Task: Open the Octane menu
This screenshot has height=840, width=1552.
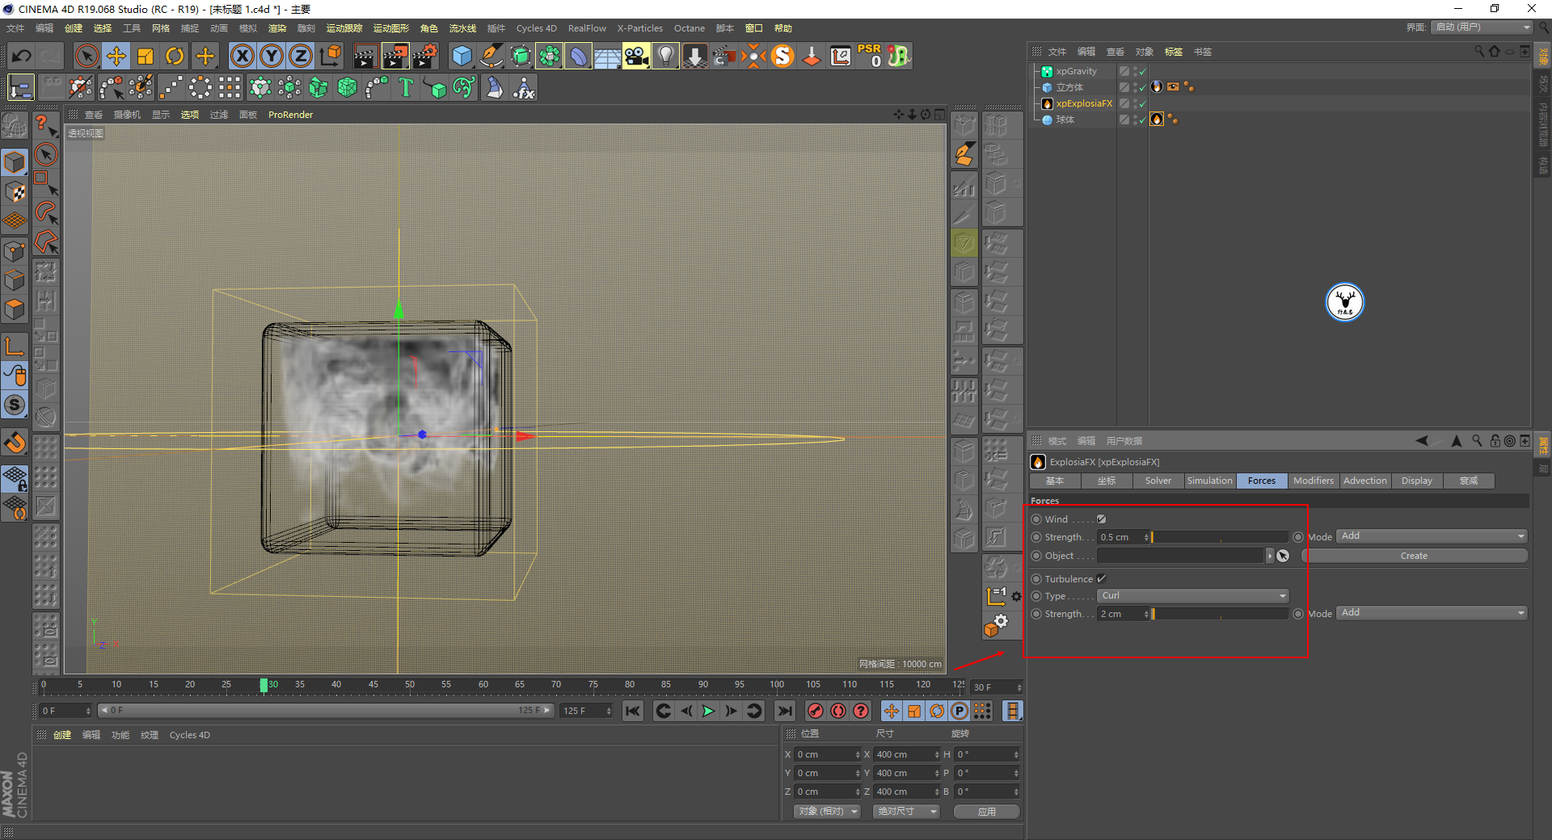Action: pos(690,28)
